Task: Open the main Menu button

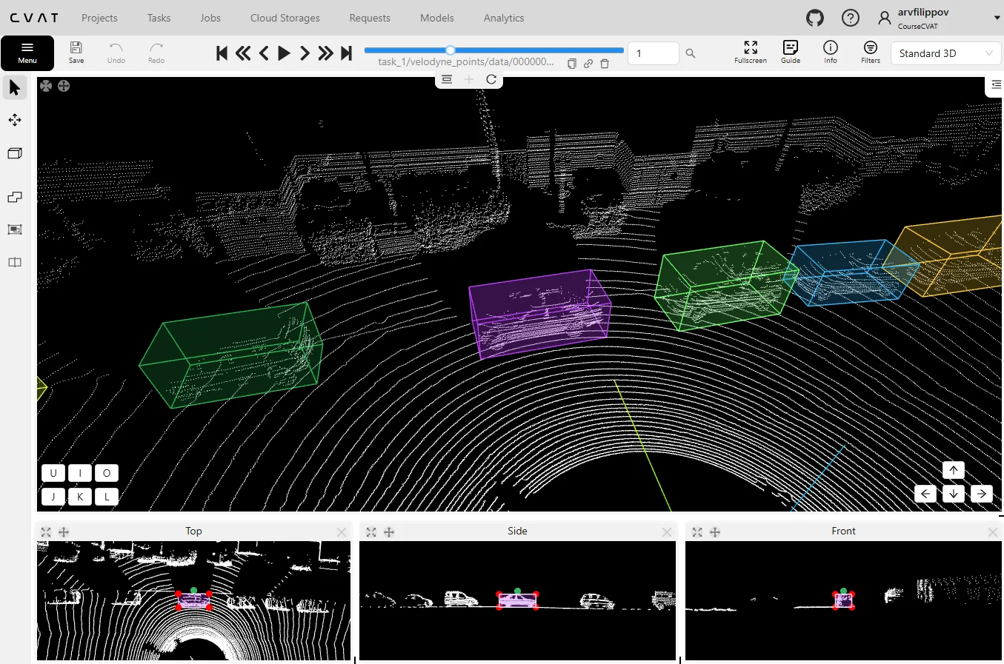Action: tap(27, 53)
